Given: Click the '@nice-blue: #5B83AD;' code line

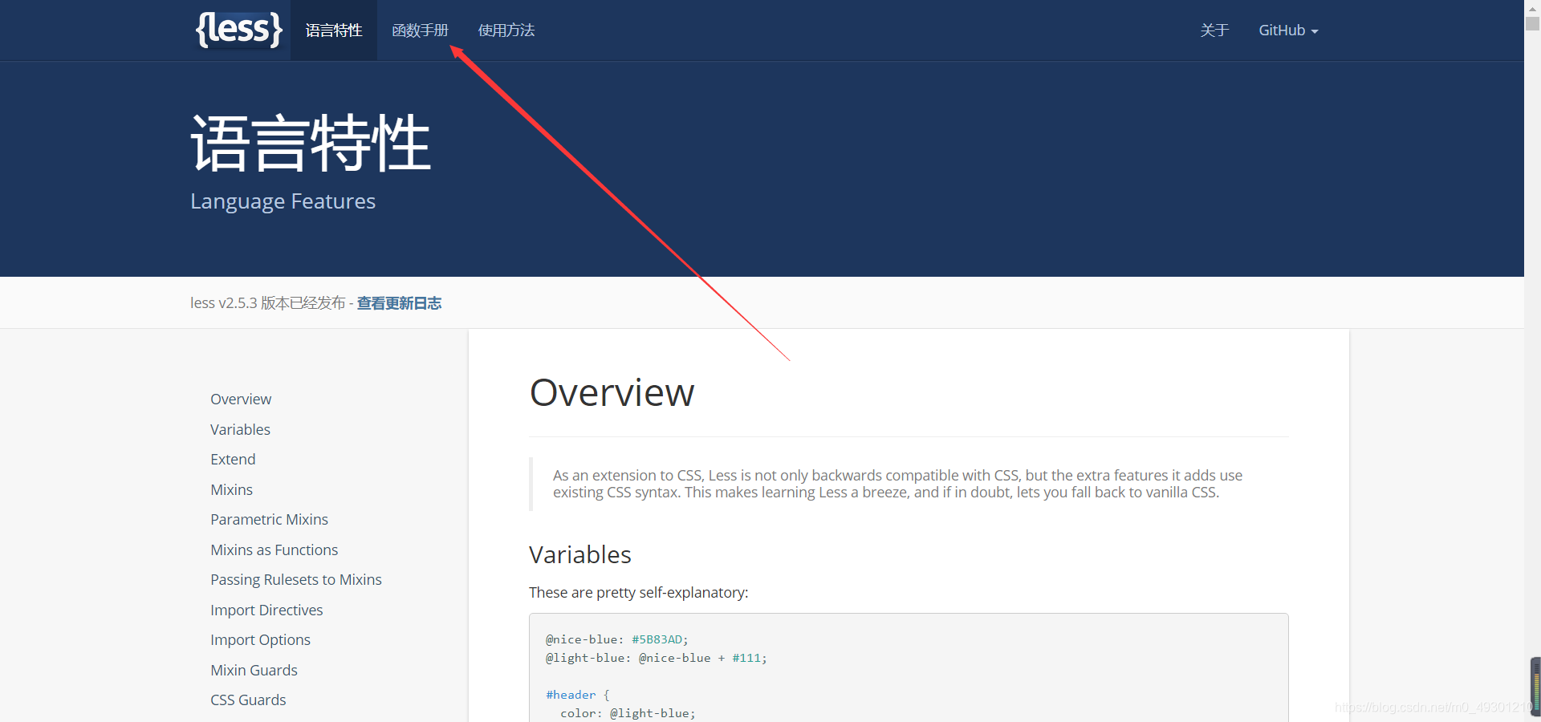Looking at the screenshot, I should point(617,639).
